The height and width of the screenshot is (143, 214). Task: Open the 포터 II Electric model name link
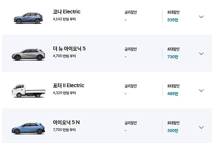[x=69, y=86]
